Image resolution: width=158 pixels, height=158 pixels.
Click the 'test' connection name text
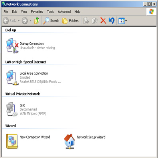(22, 105)
